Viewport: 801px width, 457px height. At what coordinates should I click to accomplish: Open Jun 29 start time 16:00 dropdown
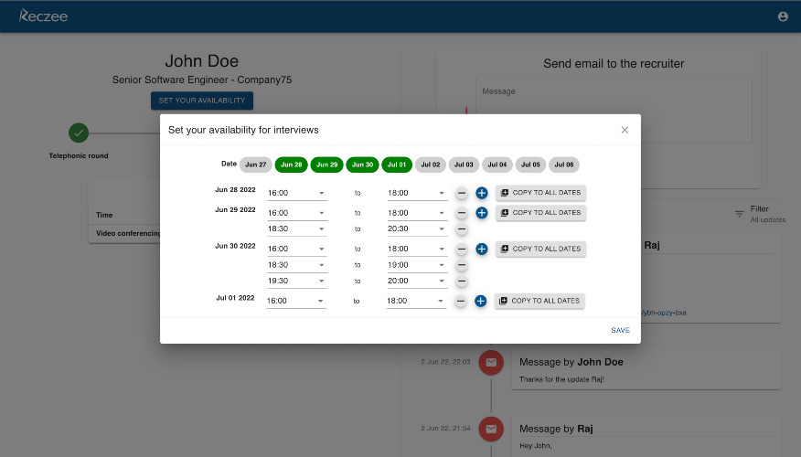click(x=297, y=213)
